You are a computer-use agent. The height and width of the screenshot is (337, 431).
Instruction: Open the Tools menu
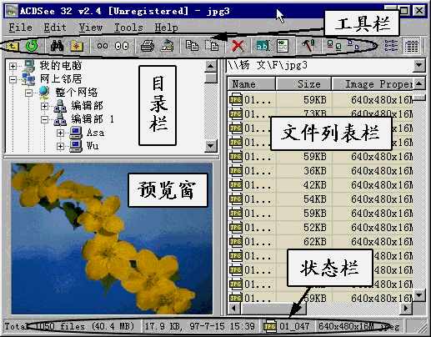pyautogui.click(x=128, y=28)
